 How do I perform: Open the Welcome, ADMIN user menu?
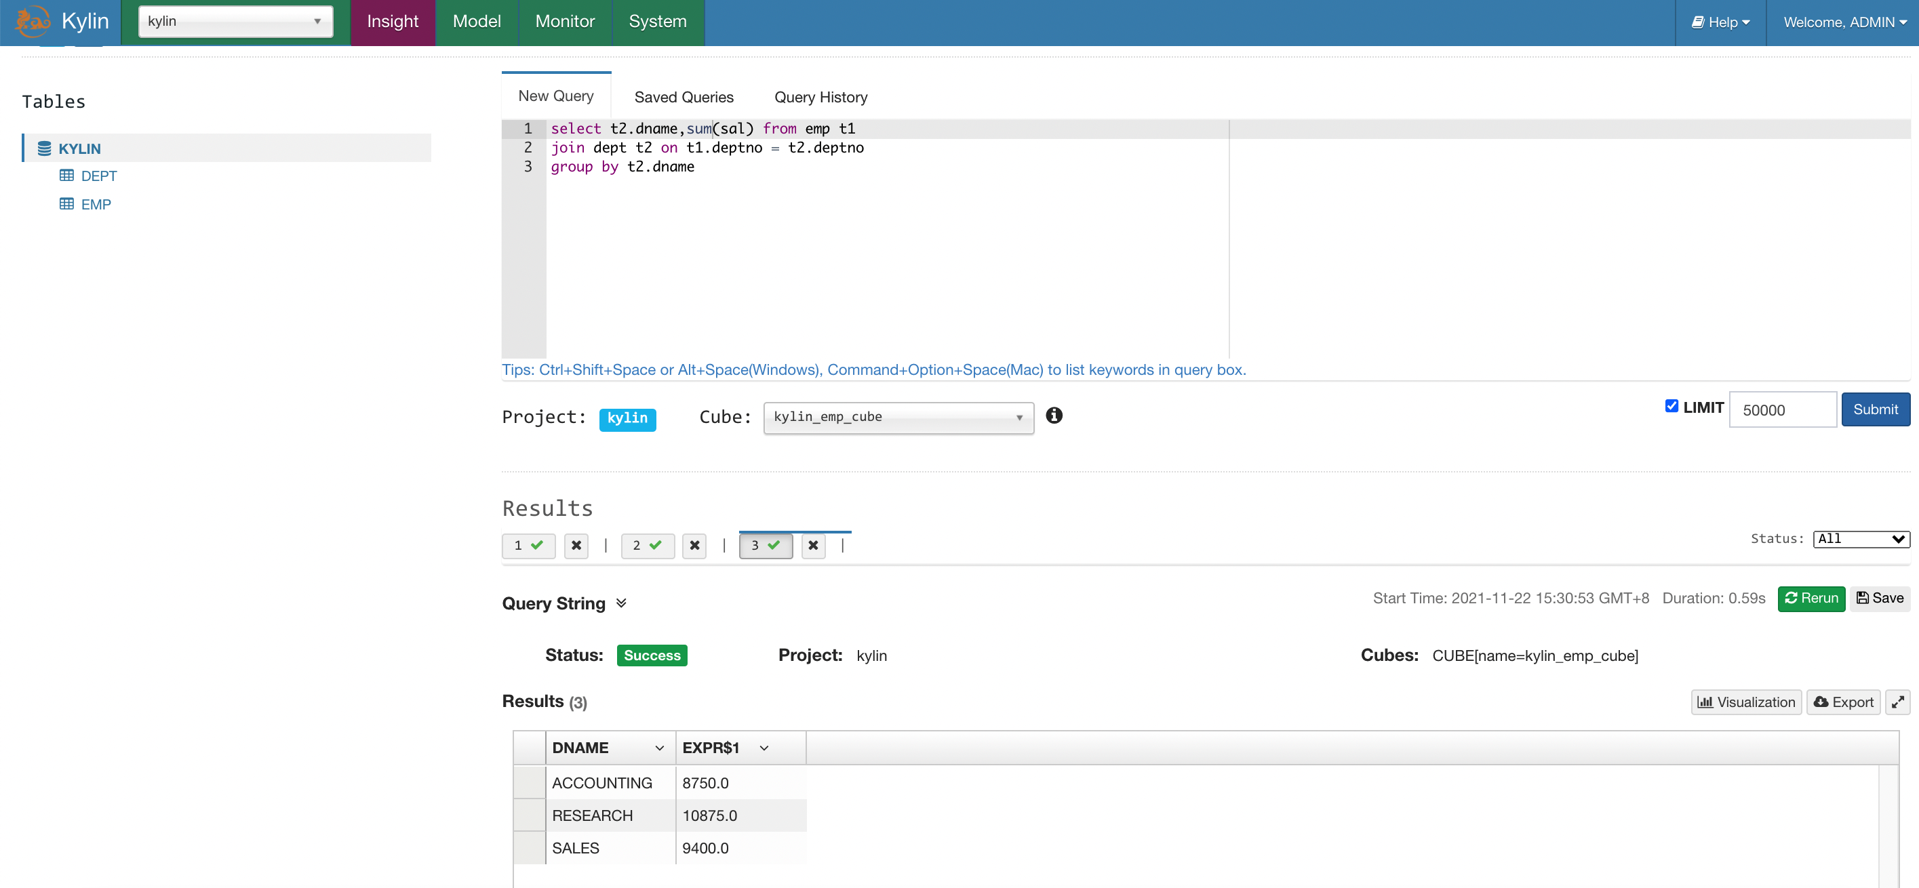[x=1844, y=22]
